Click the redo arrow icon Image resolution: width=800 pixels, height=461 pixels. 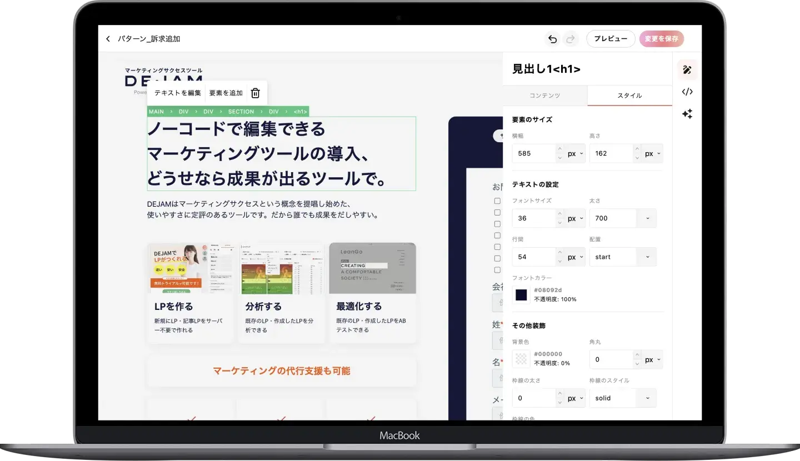[570, 39]
